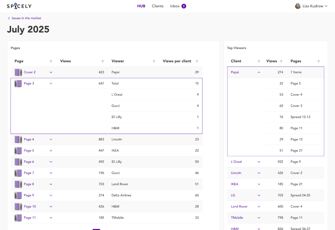Expand the Page 7 row
This screenshot has height=230, width=335.
[x=51, y=173]
